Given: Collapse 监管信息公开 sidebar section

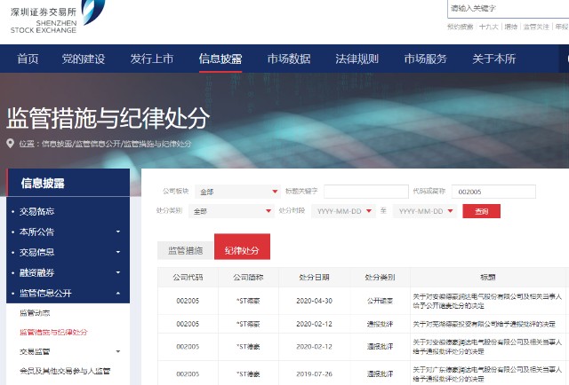Looking at the screenshot, I should pos(68,294).
